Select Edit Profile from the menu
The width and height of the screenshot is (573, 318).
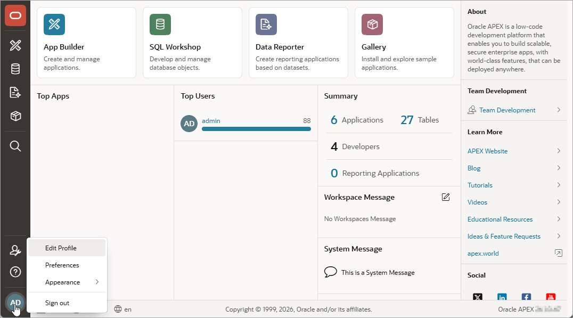click(x=67, y=248)
